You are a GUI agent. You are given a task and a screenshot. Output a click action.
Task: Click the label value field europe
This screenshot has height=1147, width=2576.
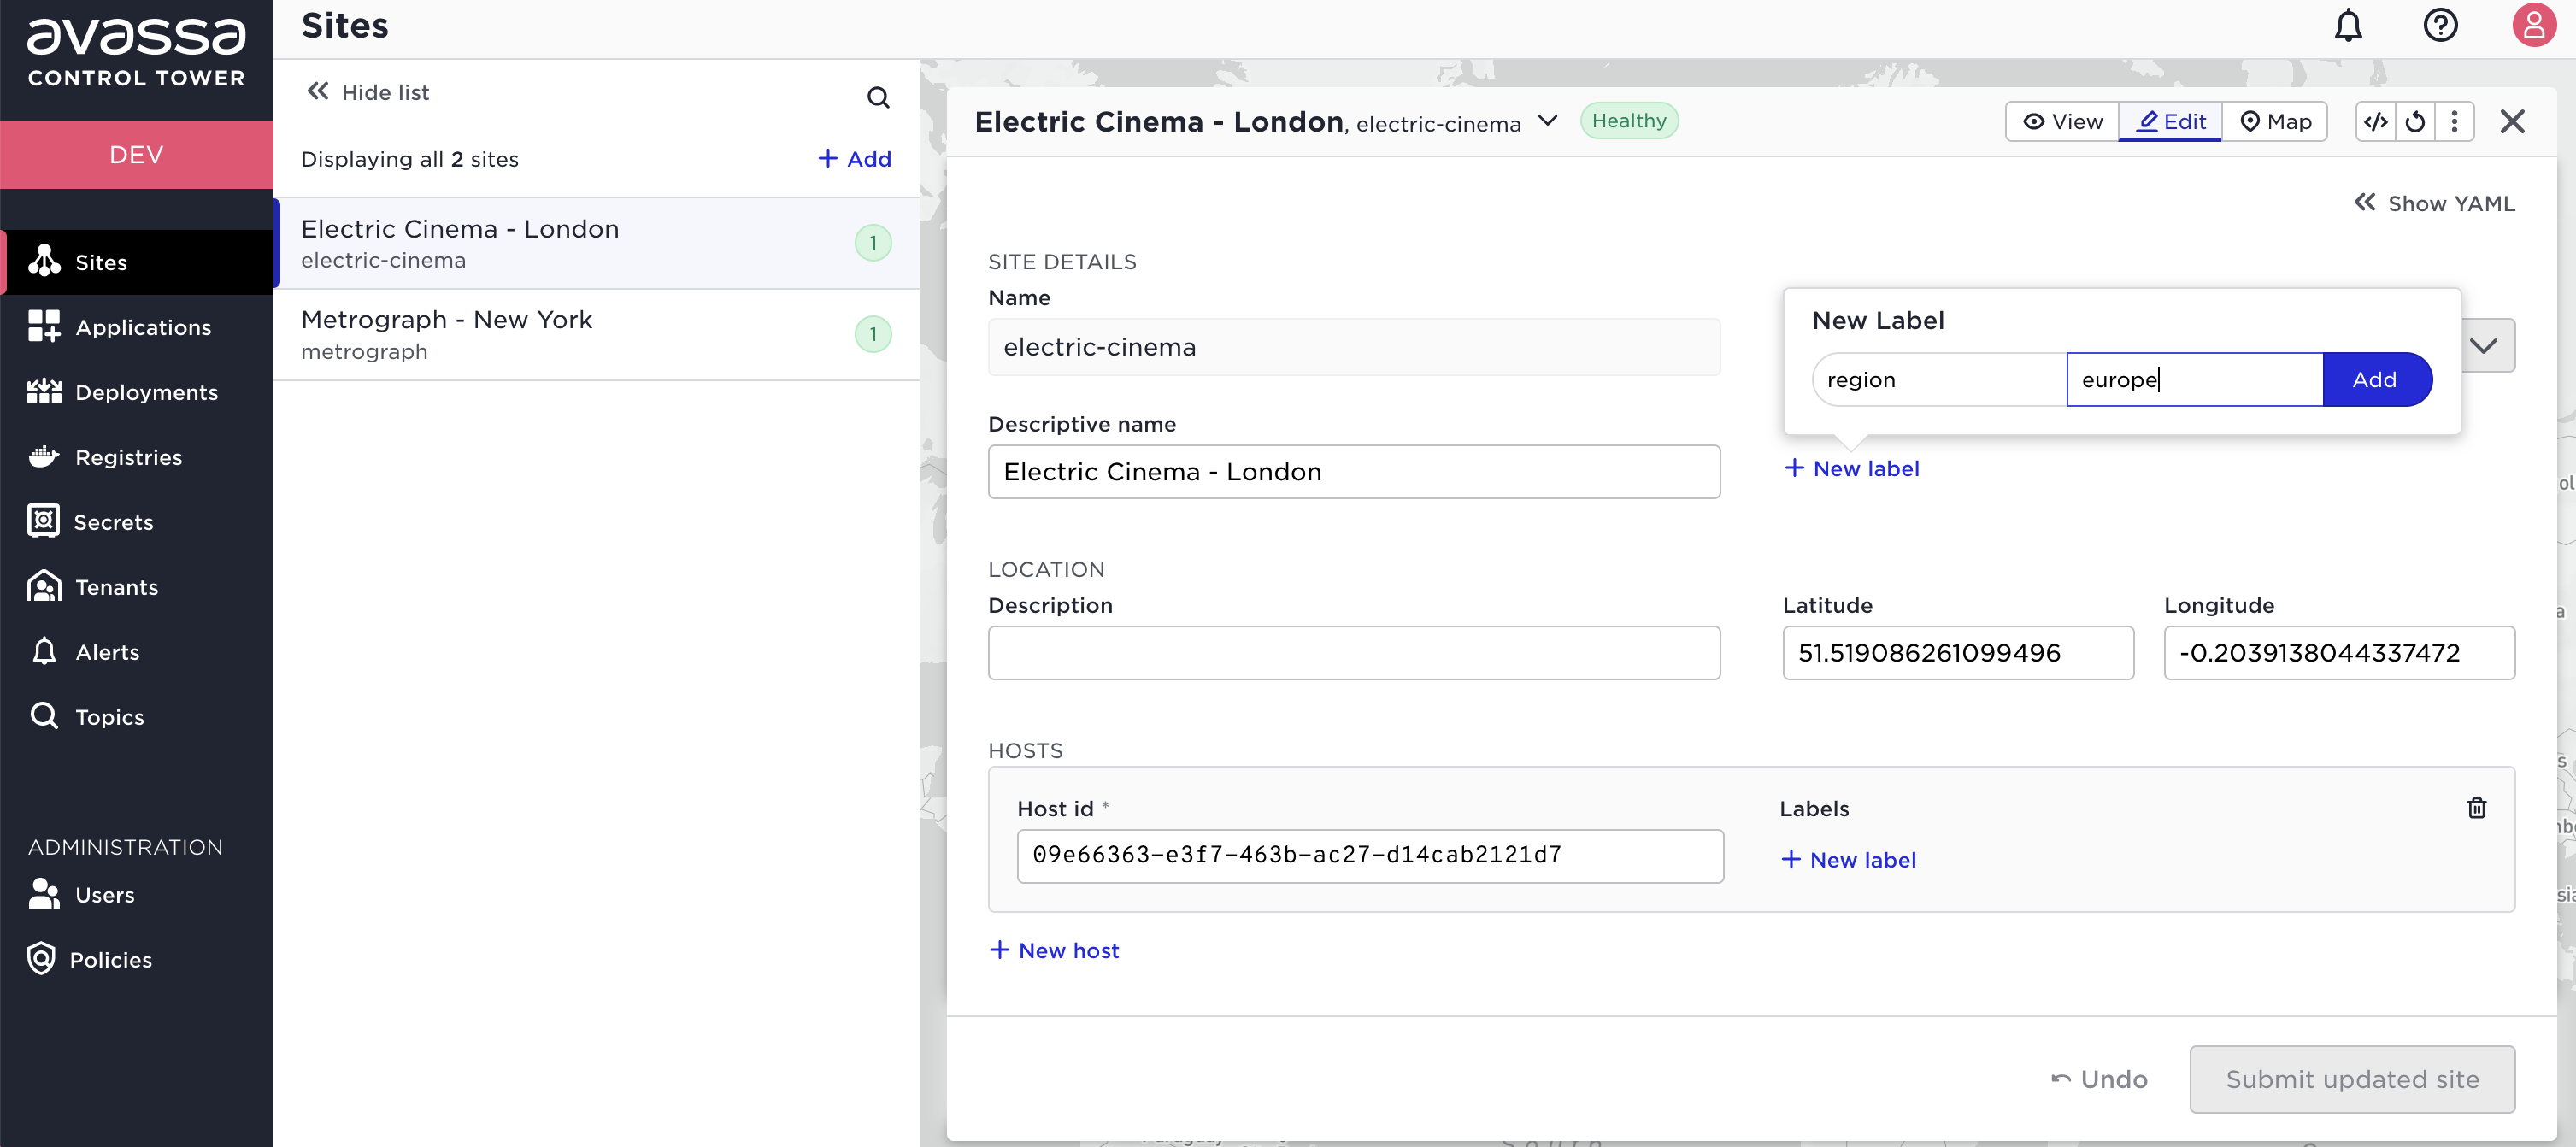(x=2194, y=380)
